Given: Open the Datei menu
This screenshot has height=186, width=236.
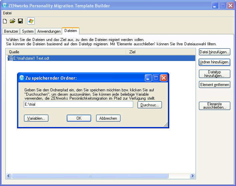Looking at the screenshot, I should pos(7,13).
